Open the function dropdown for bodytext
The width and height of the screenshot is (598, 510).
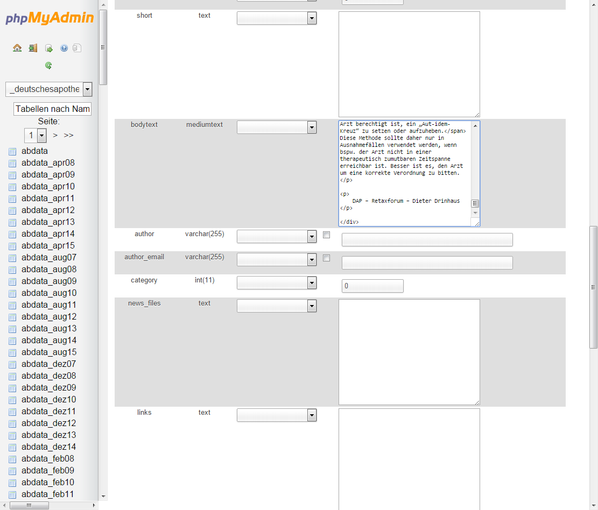coord(311,127)
